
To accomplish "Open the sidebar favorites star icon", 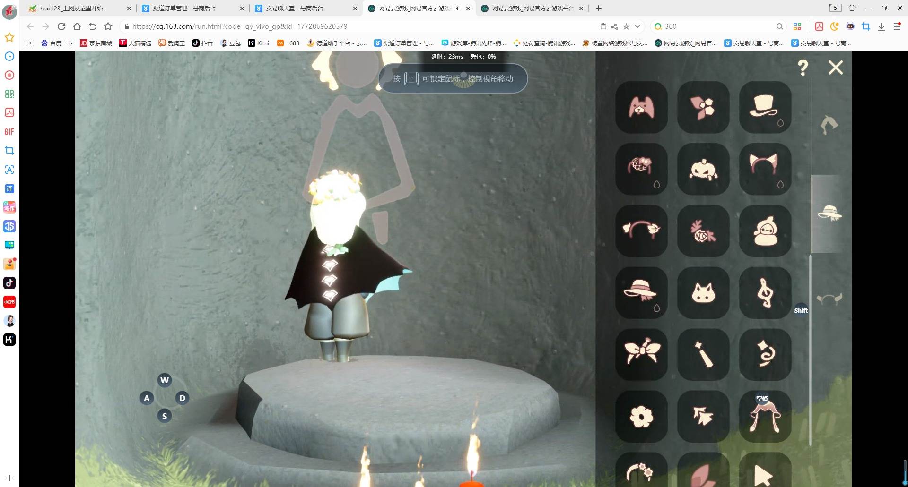I will tap(9, 37).
